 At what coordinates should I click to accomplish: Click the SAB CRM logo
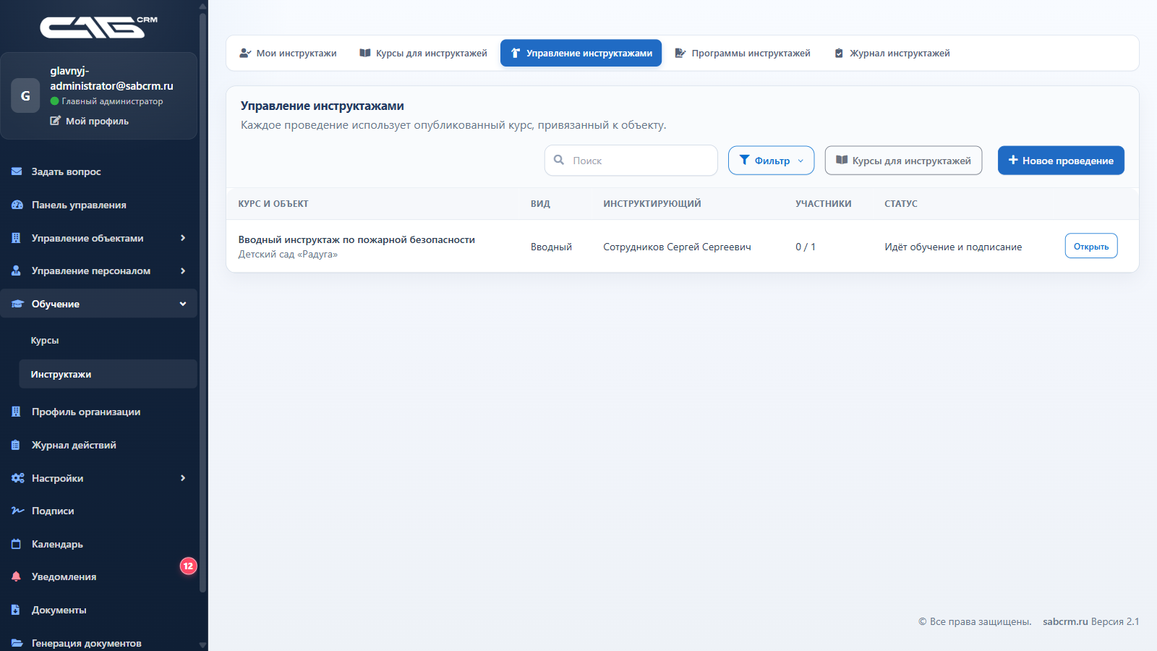point(99,27)
